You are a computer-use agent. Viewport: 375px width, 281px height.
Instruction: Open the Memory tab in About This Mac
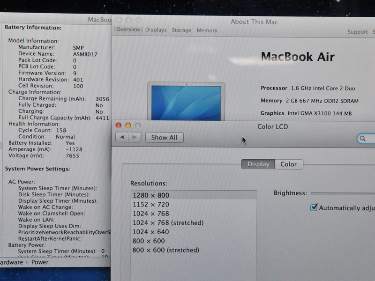click(207, 30)
